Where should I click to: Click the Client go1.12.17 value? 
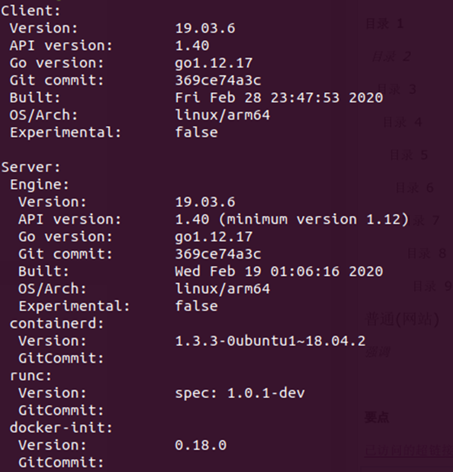(214, 64)
